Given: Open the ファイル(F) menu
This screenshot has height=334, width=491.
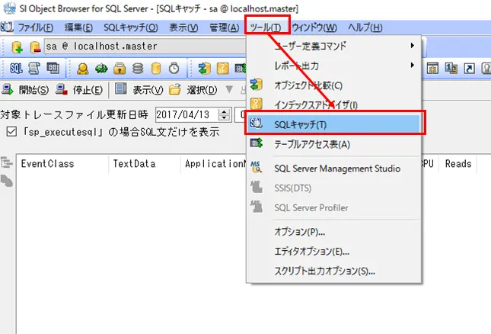Looking at the screenshot, I should coord(35,27).
